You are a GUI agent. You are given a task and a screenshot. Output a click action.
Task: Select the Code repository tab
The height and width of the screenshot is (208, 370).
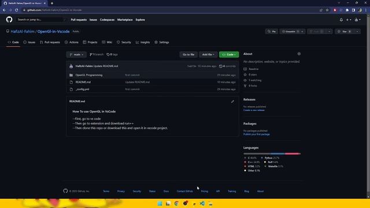tap(13, 42)
